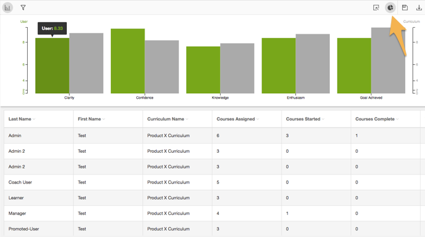Open the filter funnel icon
The image size is (425, 237).
(23, 8)
